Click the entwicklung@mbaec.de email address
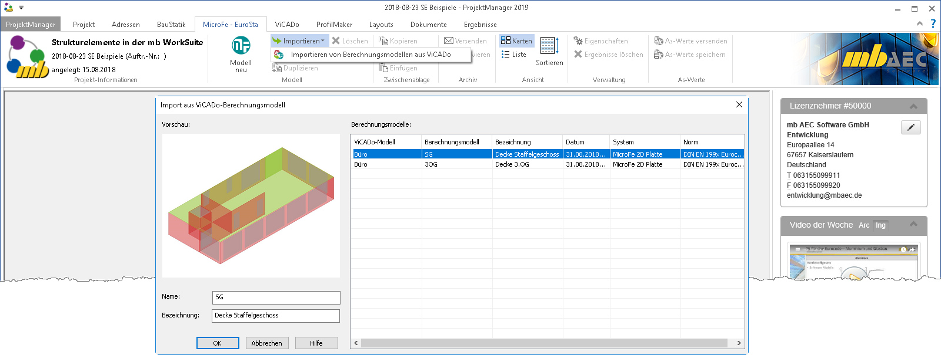Image resolution: width=941 pixels, height=355 pixels. [824, 195]
